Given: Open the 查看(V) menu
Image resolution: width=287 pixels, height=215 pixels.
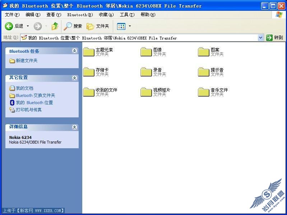Looking at the screenshot, I should point(54,15).
